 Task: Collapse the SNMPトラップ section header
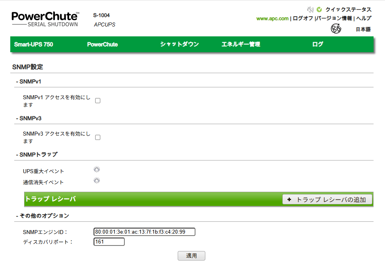point(37,155)
